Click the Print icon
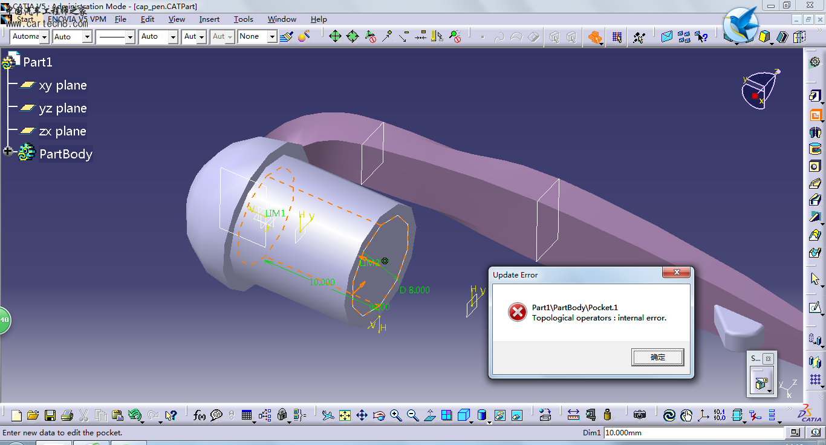This screenshot has width=826, height=445. coord(67,415)
